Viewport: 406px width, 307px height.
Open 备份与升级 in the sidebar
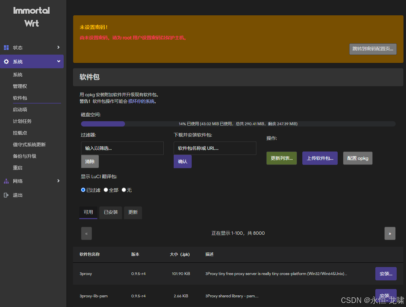click(x=25, y=156)
